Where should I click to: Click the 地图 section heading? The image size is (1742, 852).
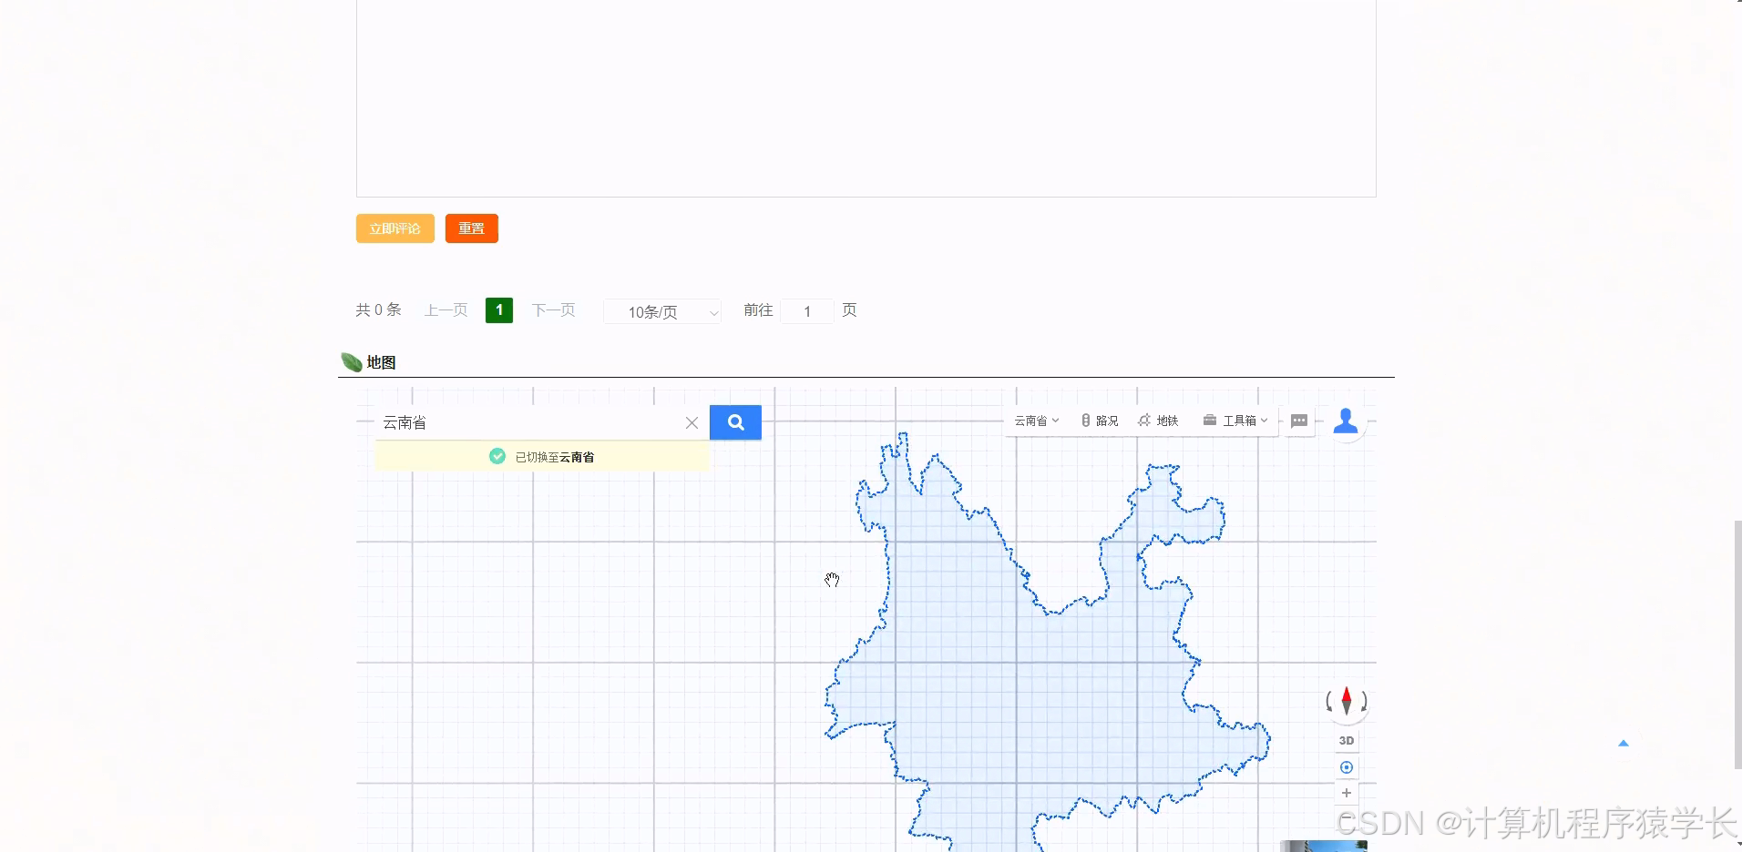[x=381, y=362]
